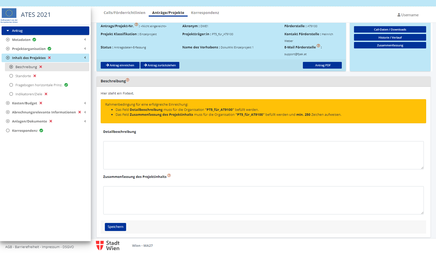Expand Anlagen/Dokumente section chevron
Image resolution: width=436 pixels, height=253 pixels.
85,121
